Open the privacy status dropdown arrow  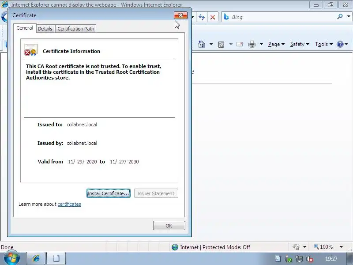[304, 247]
